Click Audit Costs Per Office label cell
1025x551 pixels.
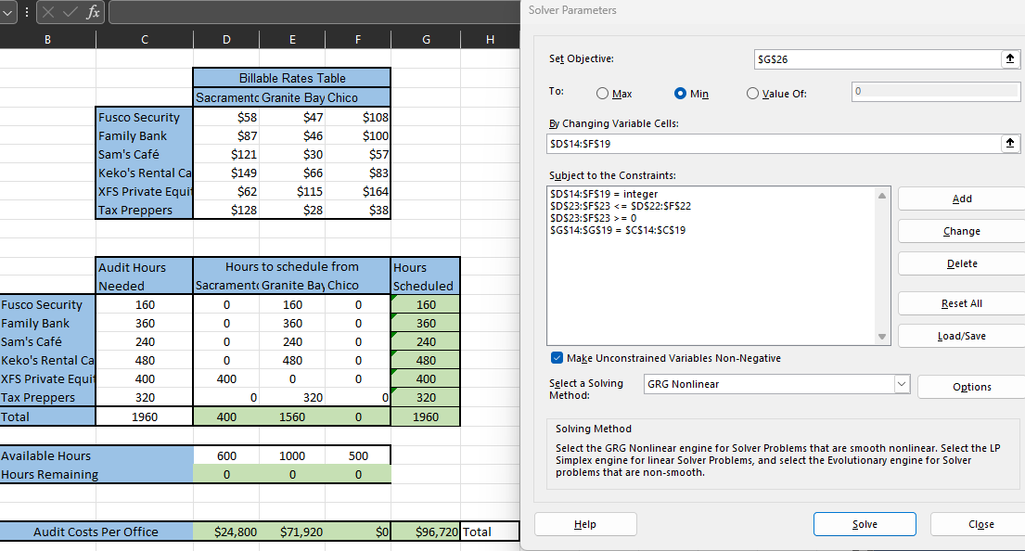tap(96, 532)
